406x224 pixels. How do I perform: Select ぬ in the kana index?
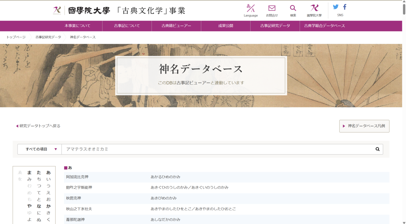point(39,220)
